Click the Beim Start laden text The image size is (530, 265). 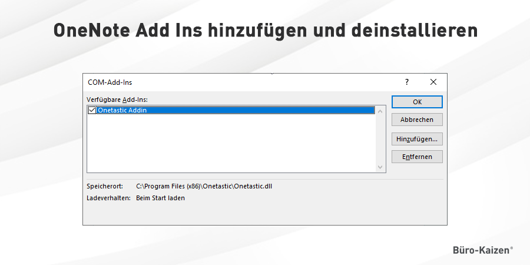(161, 198)
